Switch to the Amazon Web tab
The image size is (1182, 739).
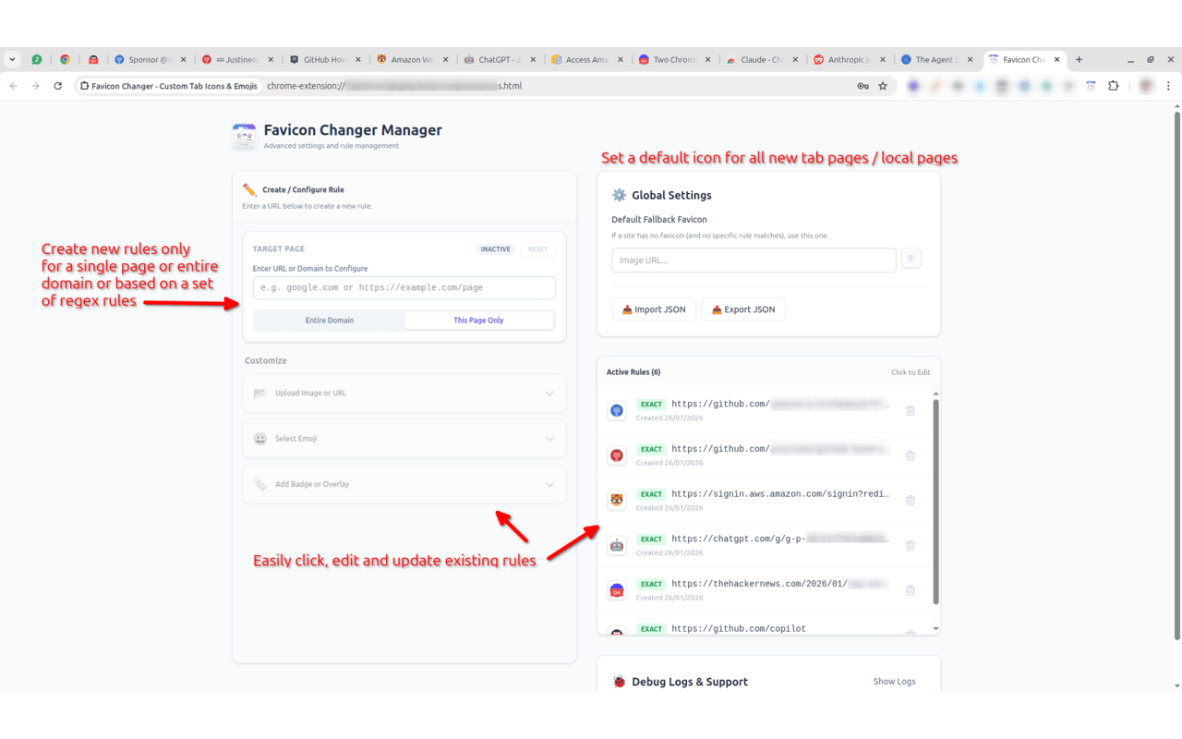[412, 59]
